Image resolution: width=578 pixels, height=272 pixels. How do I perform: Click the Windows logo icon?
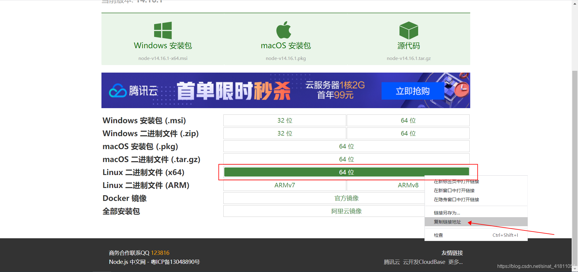tap(163, 30)
